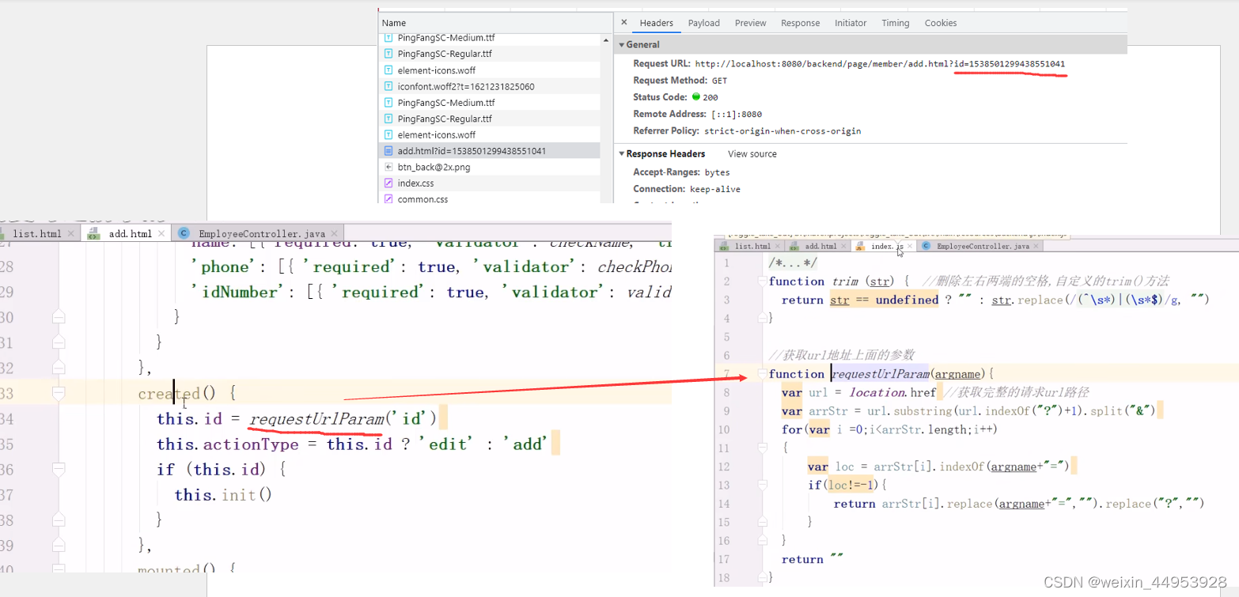The height and width of the screenshot is (597, 1239).
Task: Collapse the code fold at line 30
Action: click(x=58, y=317)
